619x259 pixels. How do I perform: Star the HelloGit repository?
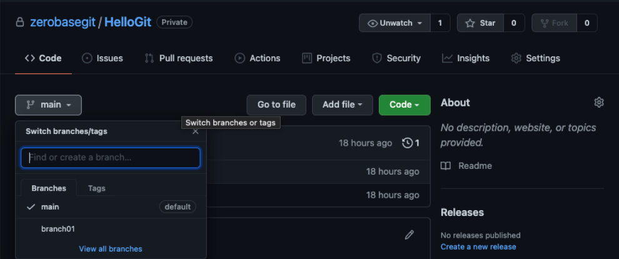pos(480,23)
